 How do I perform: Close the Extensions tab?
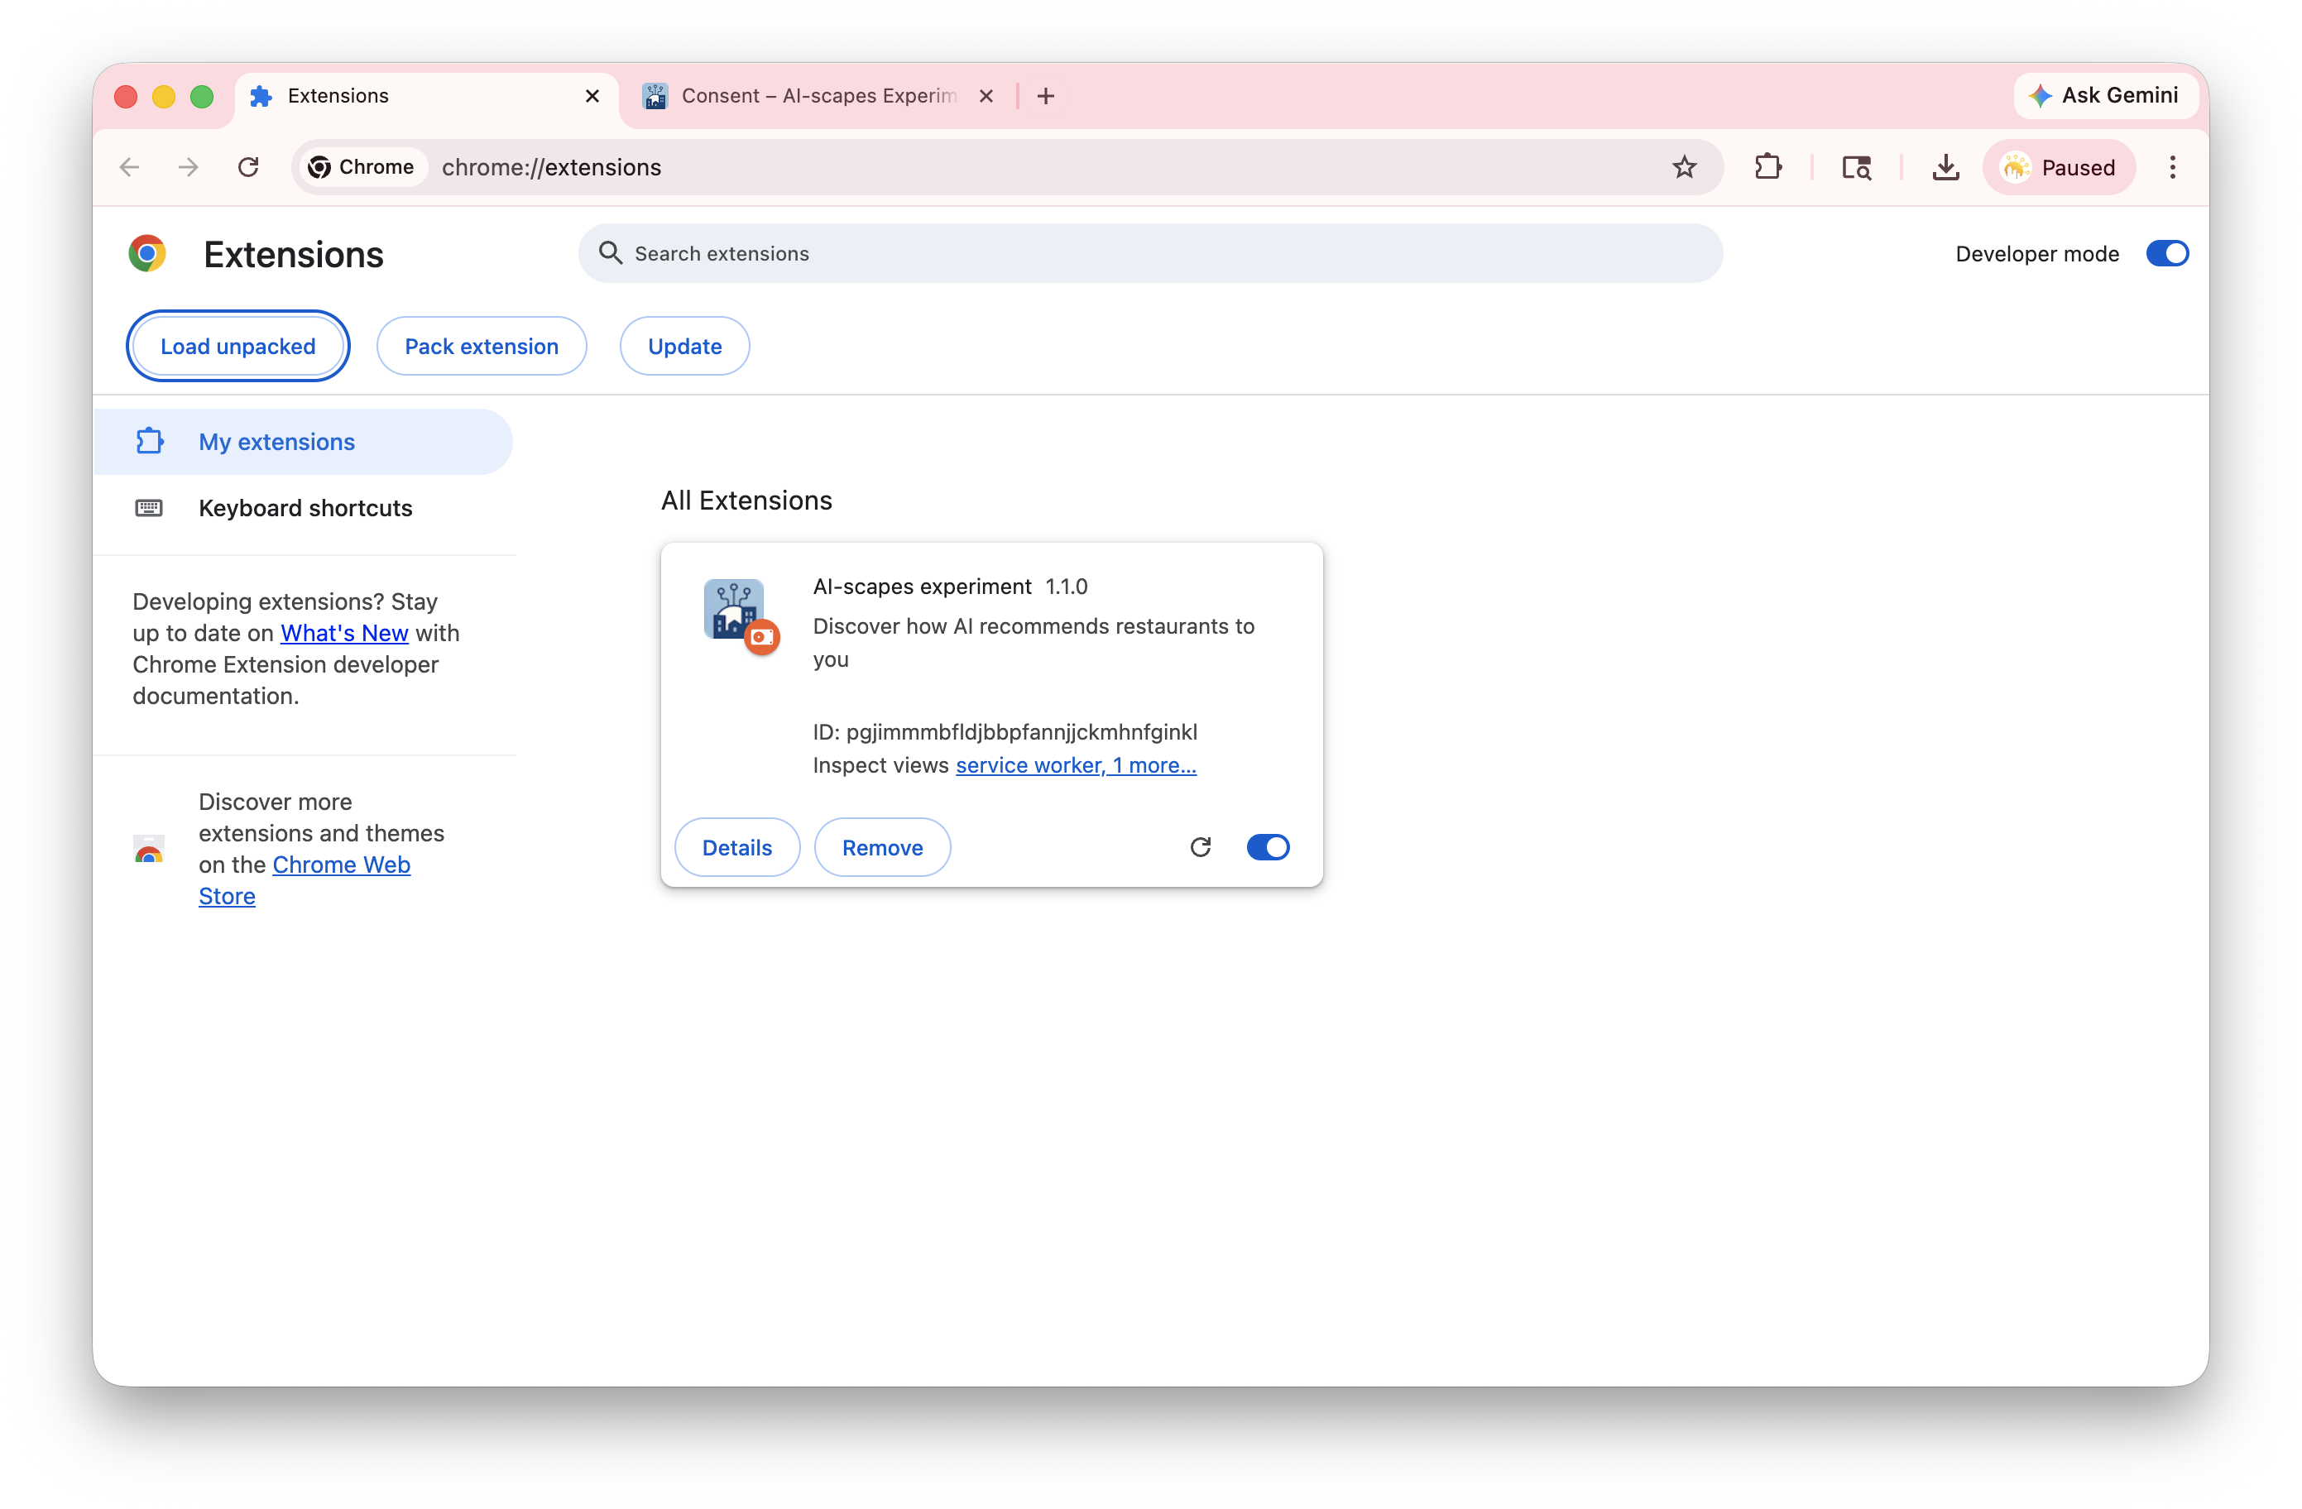[592, 96]
